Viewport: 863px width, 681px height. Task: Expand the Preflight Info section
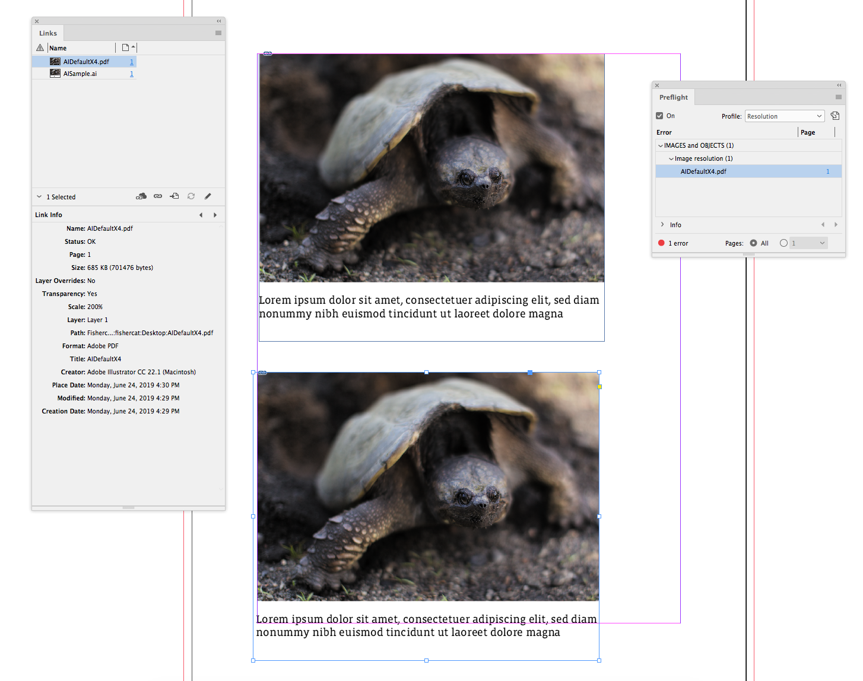pos(662,225)
